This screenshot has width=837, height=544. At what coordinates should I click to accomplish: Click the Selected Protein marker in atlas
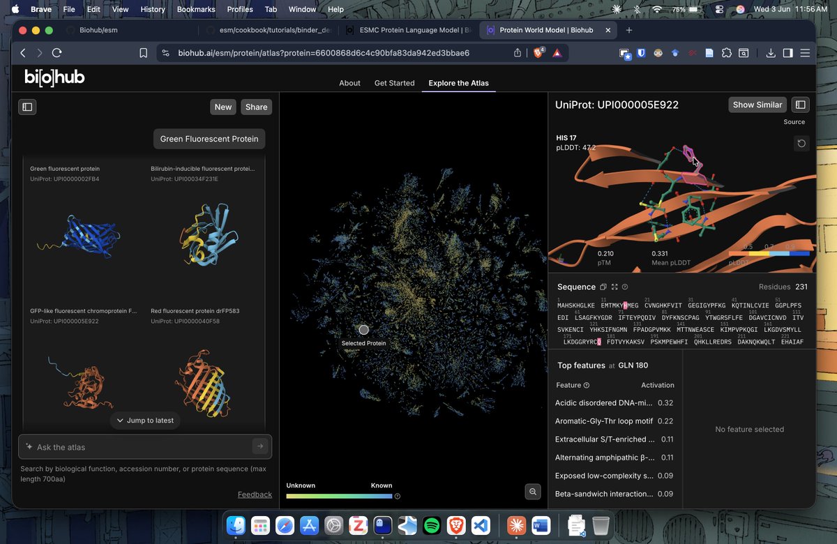(x=363, y=329)
